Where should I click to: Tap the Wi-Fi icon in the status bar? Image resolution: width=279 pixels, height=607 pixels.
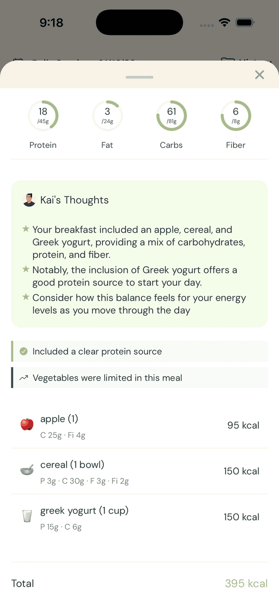tap(225, 22)
